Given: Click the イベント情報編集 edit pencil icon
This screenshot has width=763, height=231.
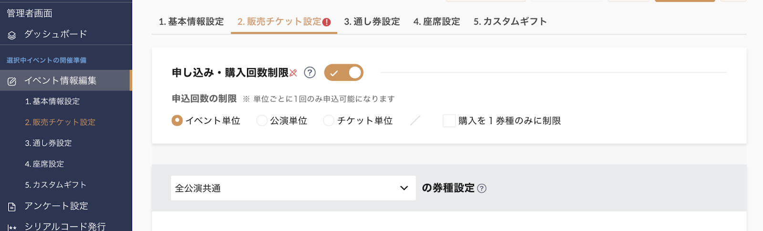Looking at the screenshot, I should [12, 81].
